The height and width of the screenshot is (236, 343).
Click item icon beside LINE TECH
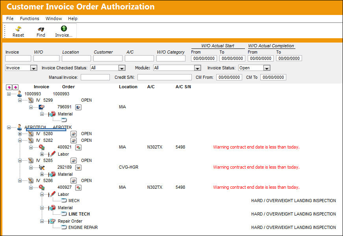64,214
